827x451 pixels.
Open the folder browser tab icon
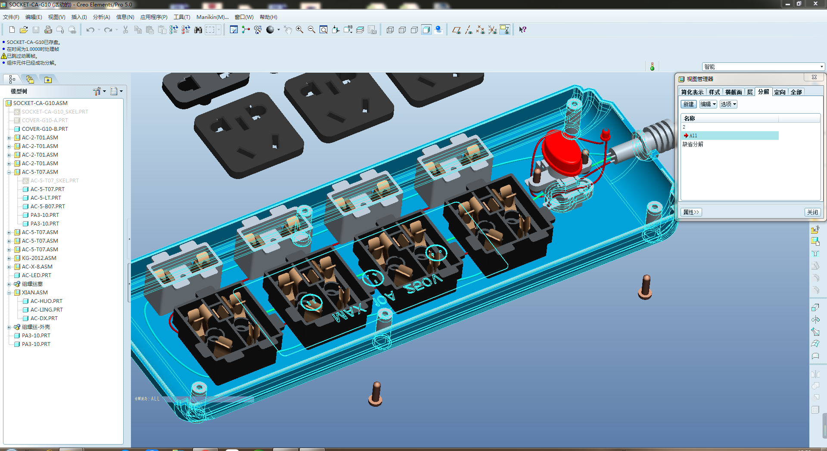coord(30,79)
